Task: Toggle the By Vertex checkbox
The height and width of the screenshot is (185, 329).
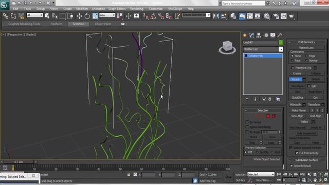Action: tap(247, 122)
